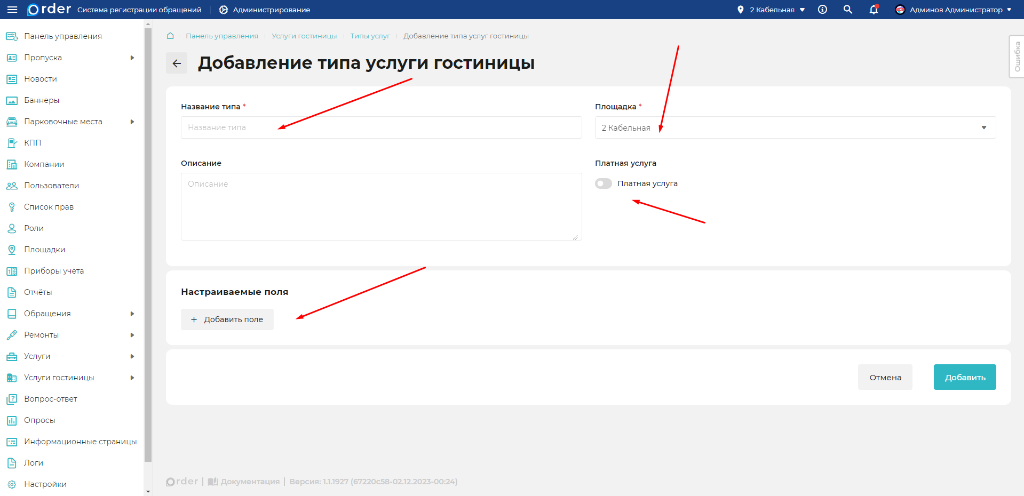The height and width of the screenshot is (496, 1024).
Task: Click inside the Название типа input field
Action: (381, 127)
